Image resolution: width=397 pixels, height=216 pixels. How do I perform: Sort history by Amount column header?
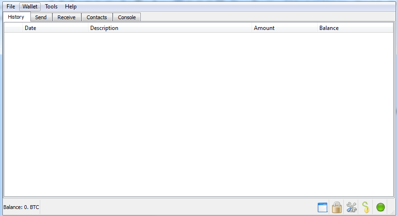(284, 28)
